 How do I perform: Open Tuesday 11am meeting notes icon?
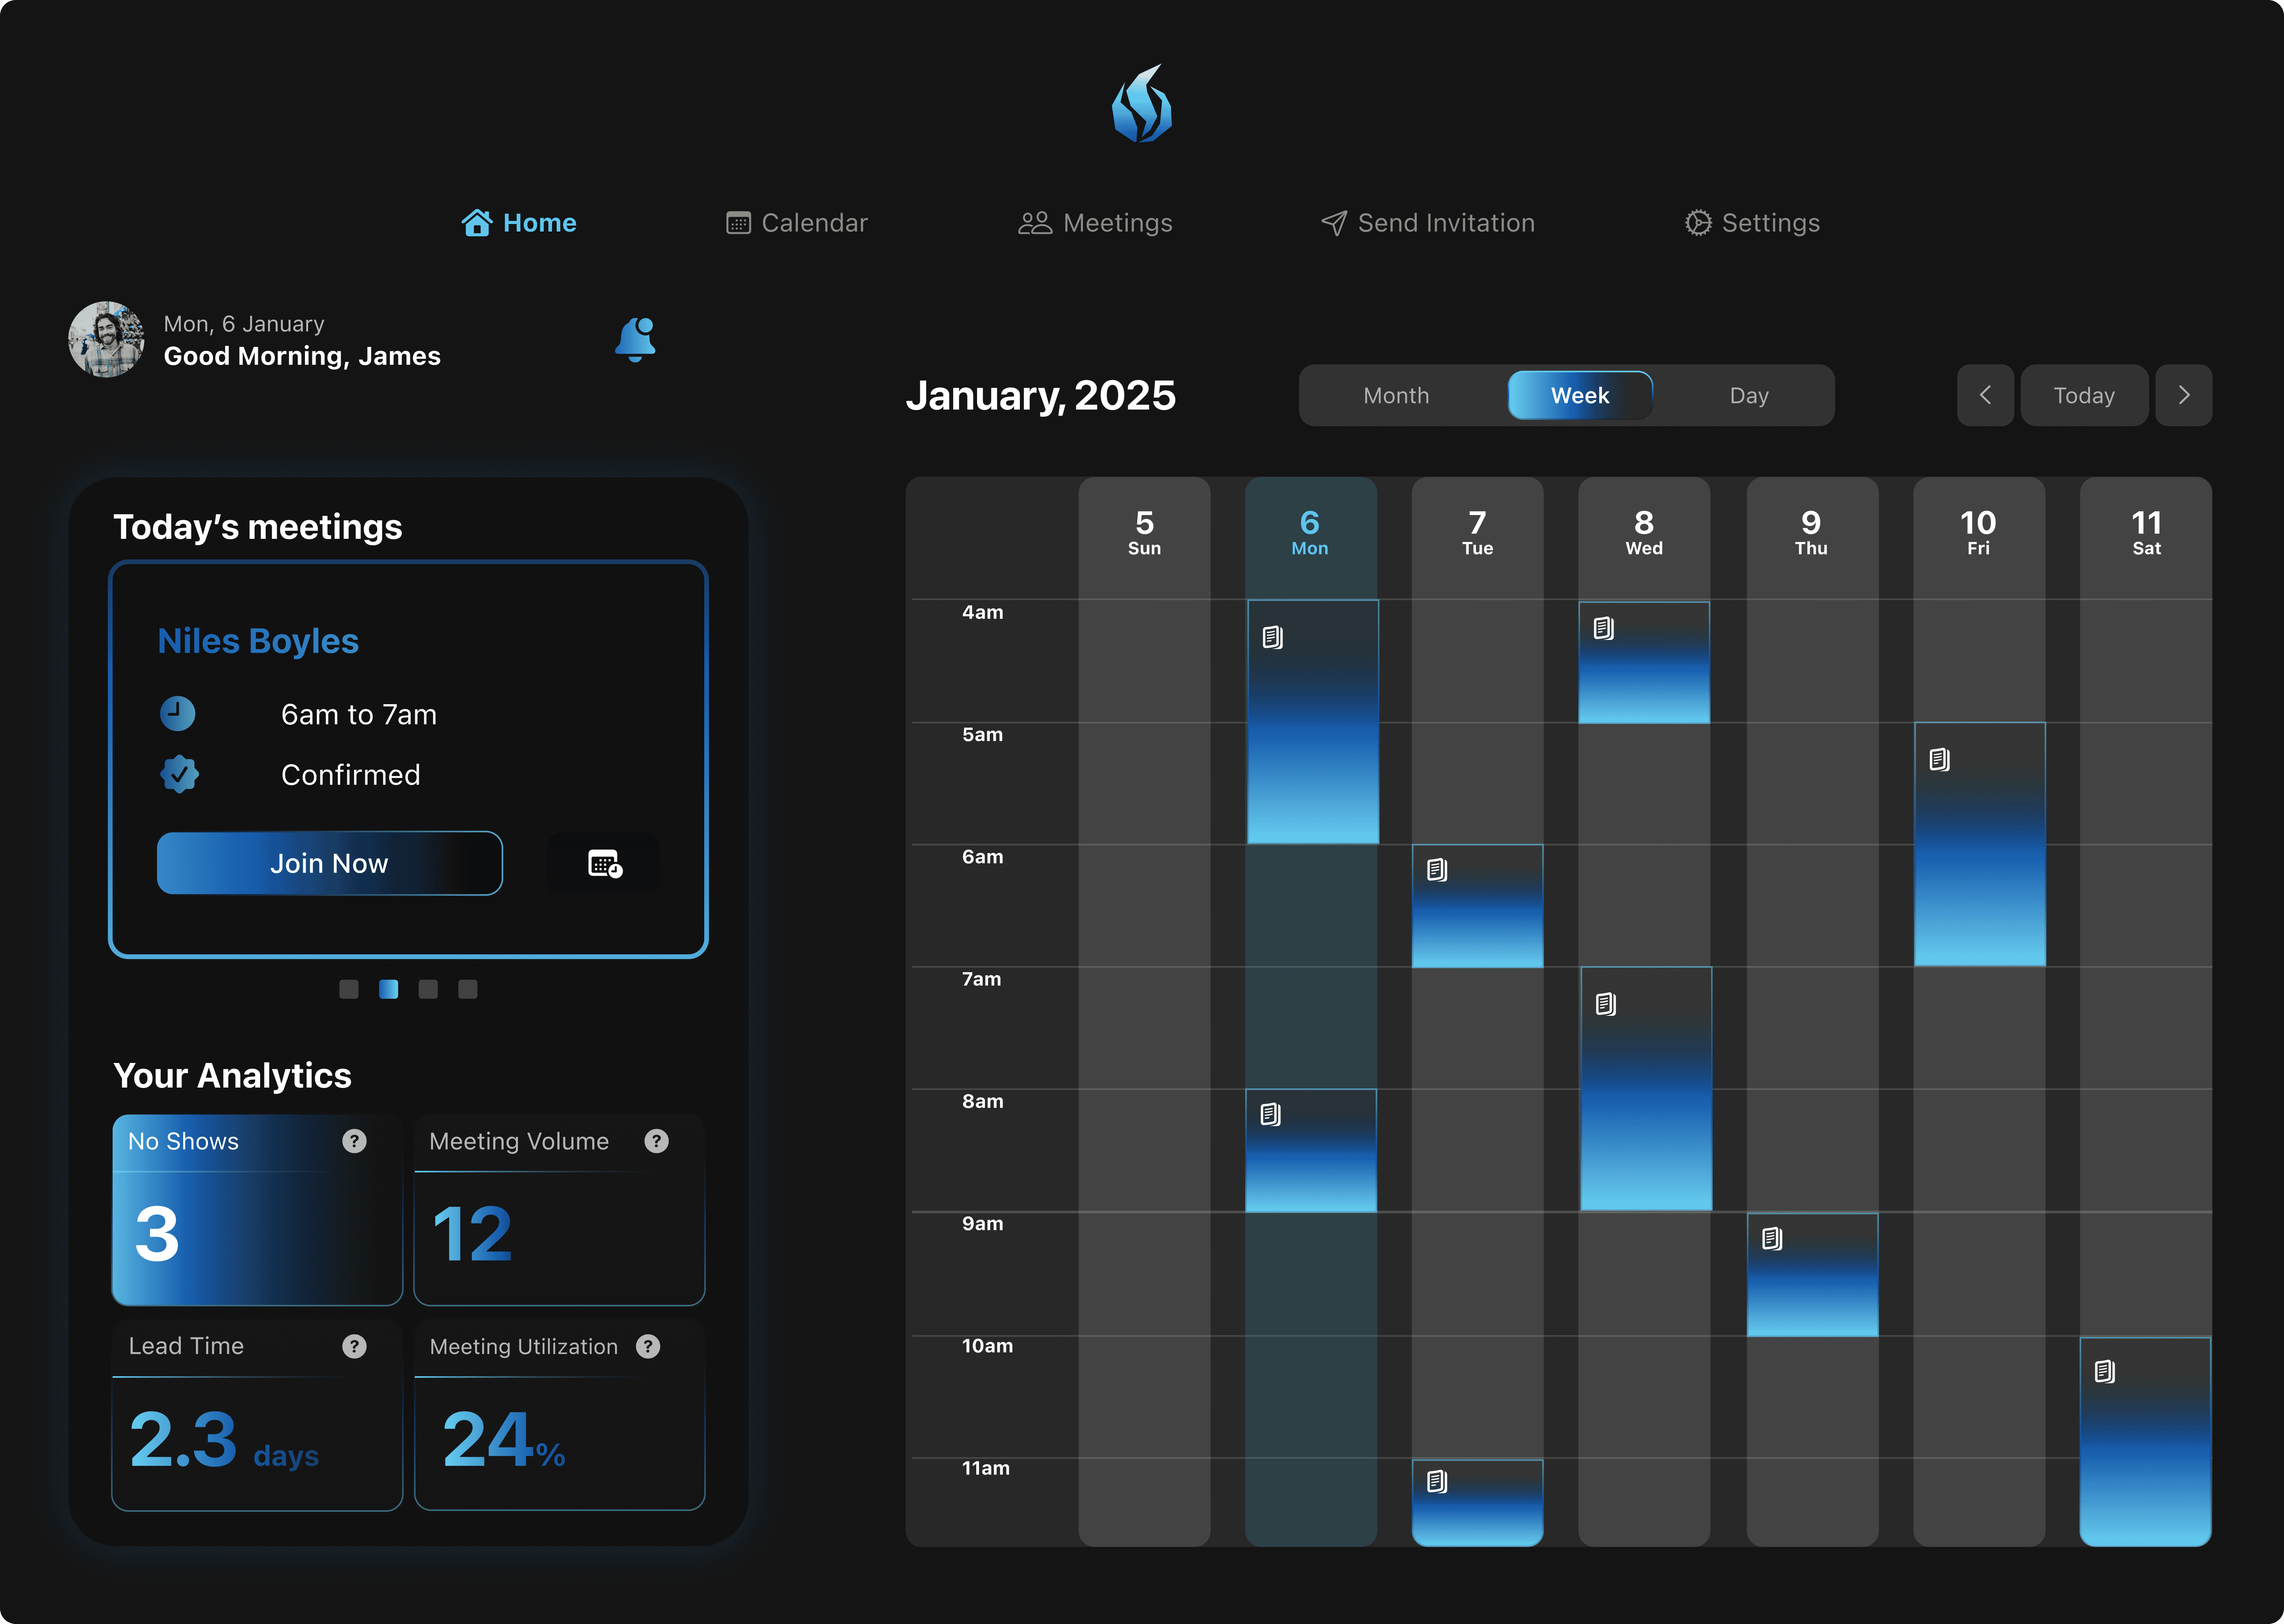pos(1437,1482)
